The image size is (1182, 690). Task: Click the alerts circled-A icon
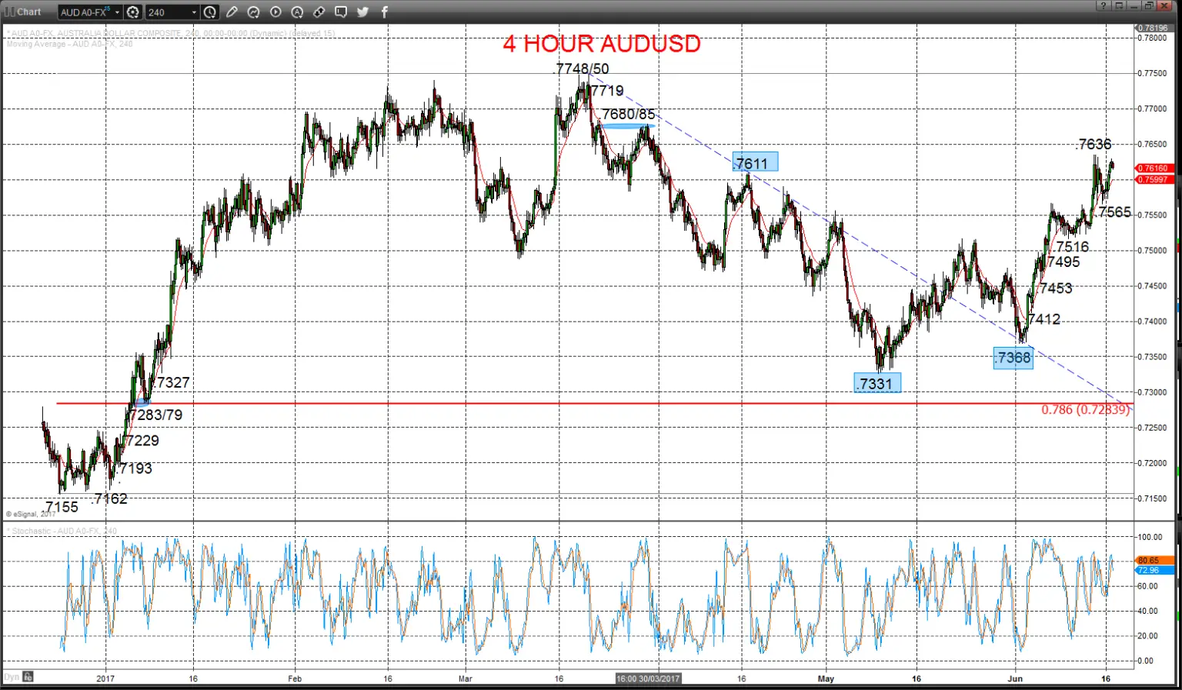pos(297,12)
